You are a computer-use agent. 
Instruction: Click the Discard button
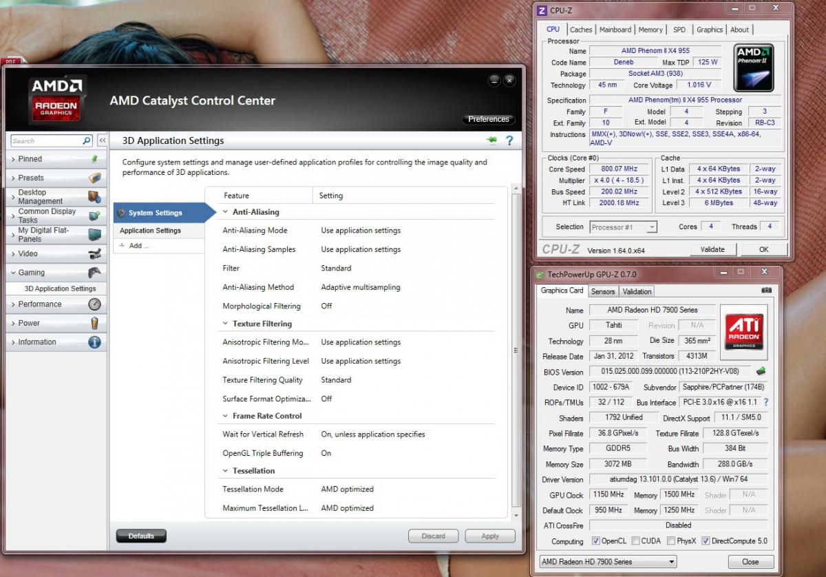434,536
